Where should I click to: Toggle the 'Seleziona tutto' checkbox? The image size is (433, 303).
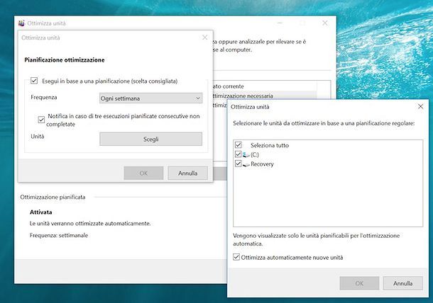point(239,145)
